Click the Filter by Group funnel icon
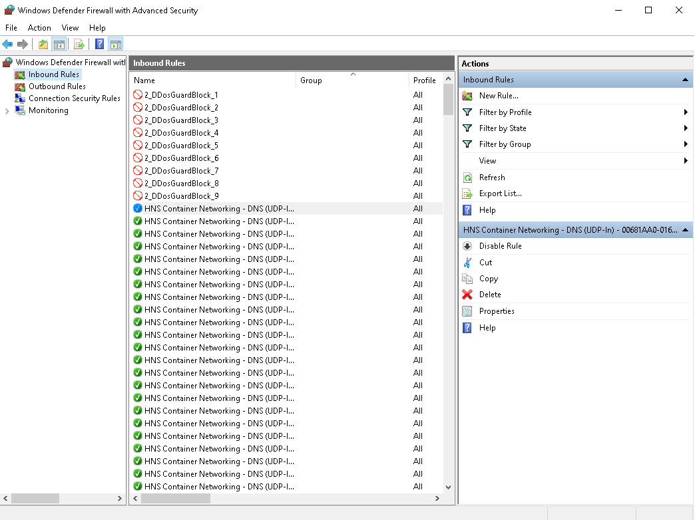 (467, 144)
